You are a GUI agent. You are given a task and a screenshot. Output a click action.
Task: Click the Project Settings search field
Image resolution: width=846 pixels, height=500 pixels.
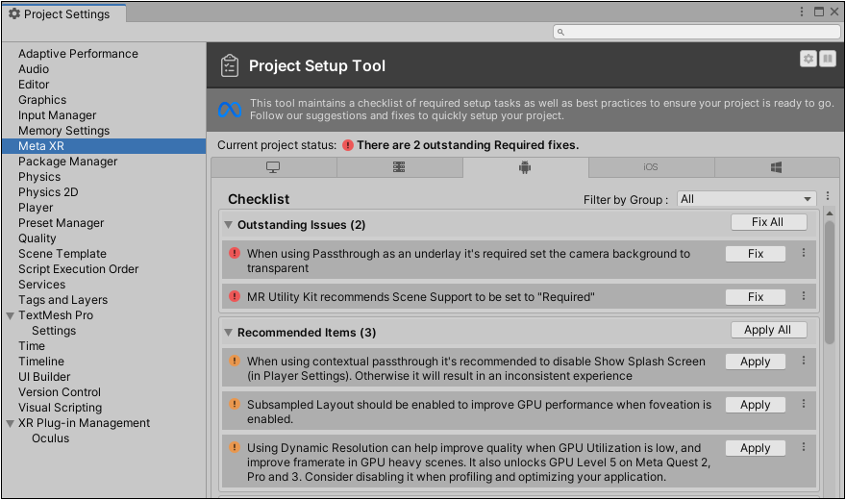pos(697,32)
